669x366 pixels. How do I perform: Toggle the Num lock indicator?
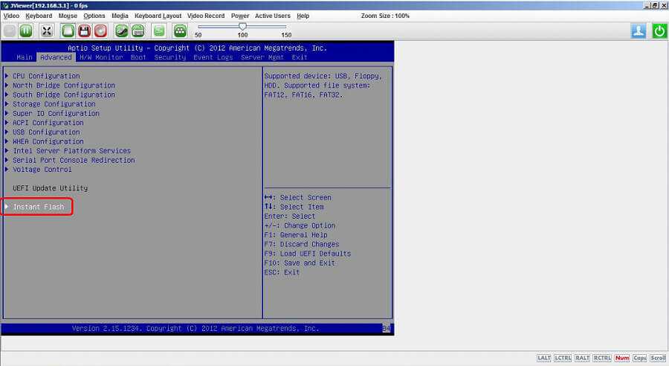tap(621, 358)
